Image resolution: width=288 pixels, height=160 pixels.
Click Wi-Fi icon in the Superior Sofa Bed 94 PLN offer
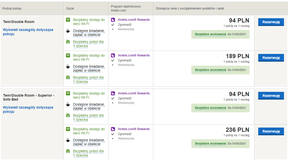68,93
